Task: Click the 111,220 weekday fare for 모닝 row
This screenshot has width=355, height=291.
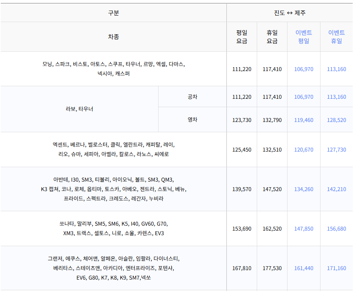Action: click(241, 69)
